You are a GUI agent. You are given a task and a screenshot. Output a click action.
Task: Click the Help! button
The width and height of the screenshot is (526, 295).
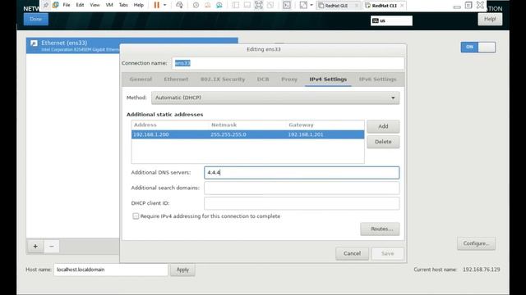[490, 19]
